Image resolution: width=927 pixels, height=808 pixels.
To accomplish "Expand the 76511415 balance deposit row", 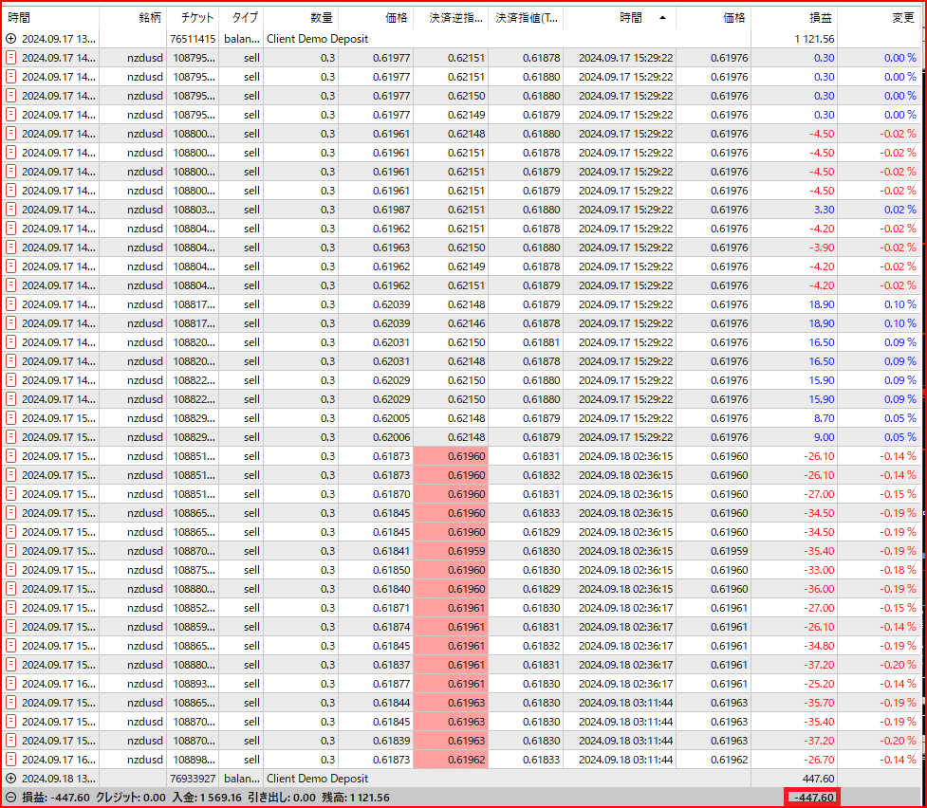I will pos(10,39).
